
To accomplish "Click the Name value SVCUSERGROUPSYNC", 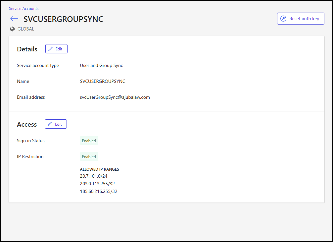I will pos(103,81).
